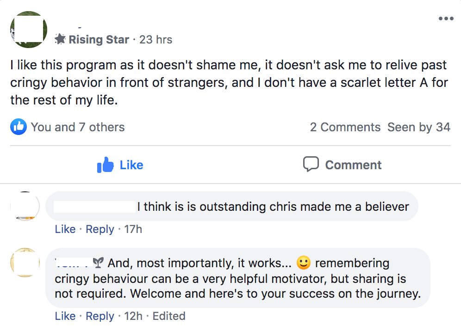
Task: Like the 'it works' comment
Action: [x=65, y=316]
